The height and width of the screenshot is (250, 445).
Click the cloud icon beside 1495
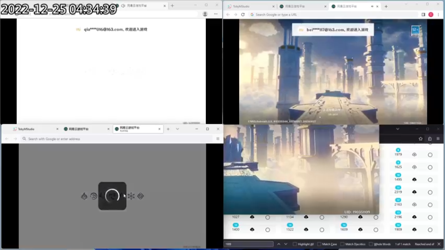tap(414, 179)
